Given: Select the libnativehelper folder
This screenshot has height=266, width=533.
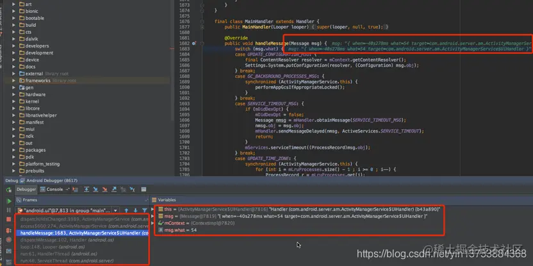Looking at the screenshot, I should pyautogui.click(x=38, y=115).
